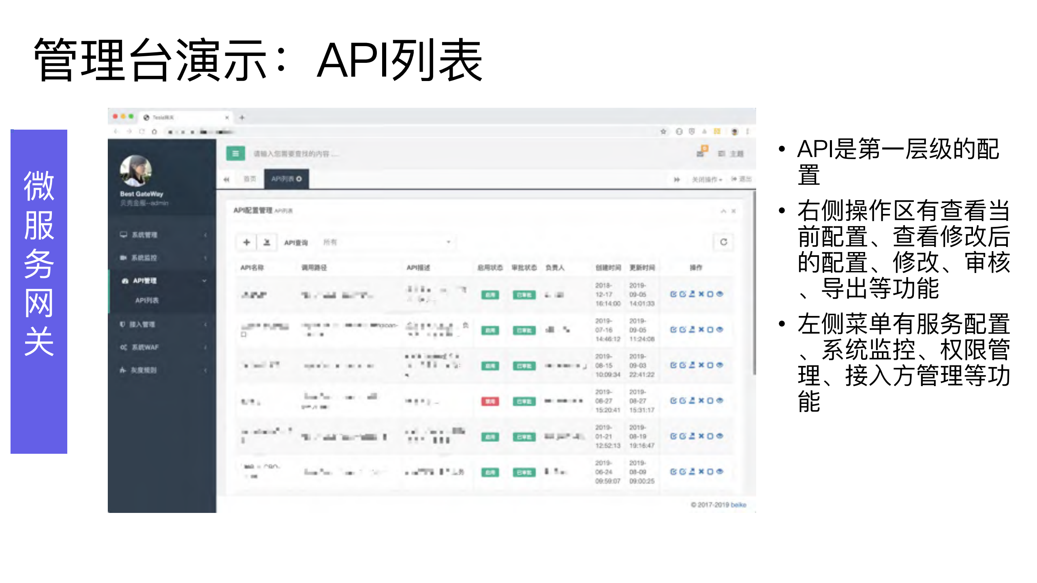Click the red 禁用 status badge in fourth row

[490, 401]
